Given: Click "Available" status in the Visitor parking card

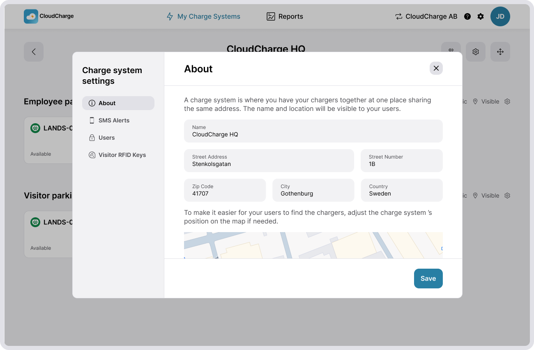Looking at the screenshot, I should pyautogui.click(x=41, y=248).
